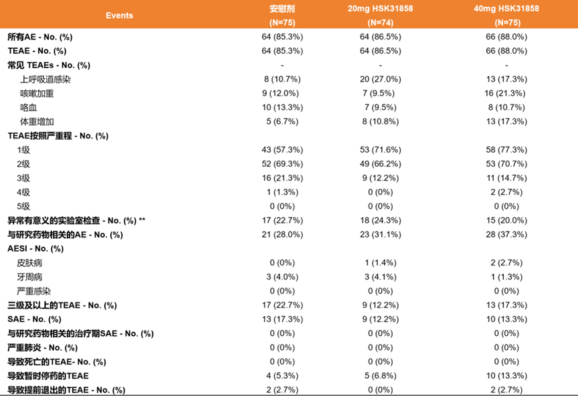Click the 上呼吸道感染 row label
Screen dimensions: 578x396
click(x=45, y=79)
